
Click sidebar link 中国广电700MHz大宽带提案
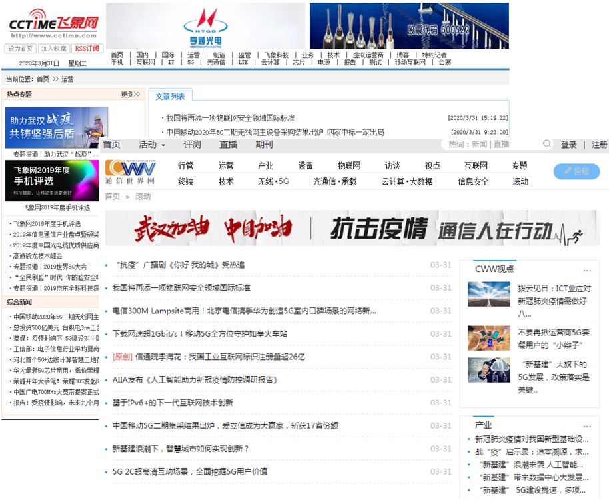pos(56,391)
